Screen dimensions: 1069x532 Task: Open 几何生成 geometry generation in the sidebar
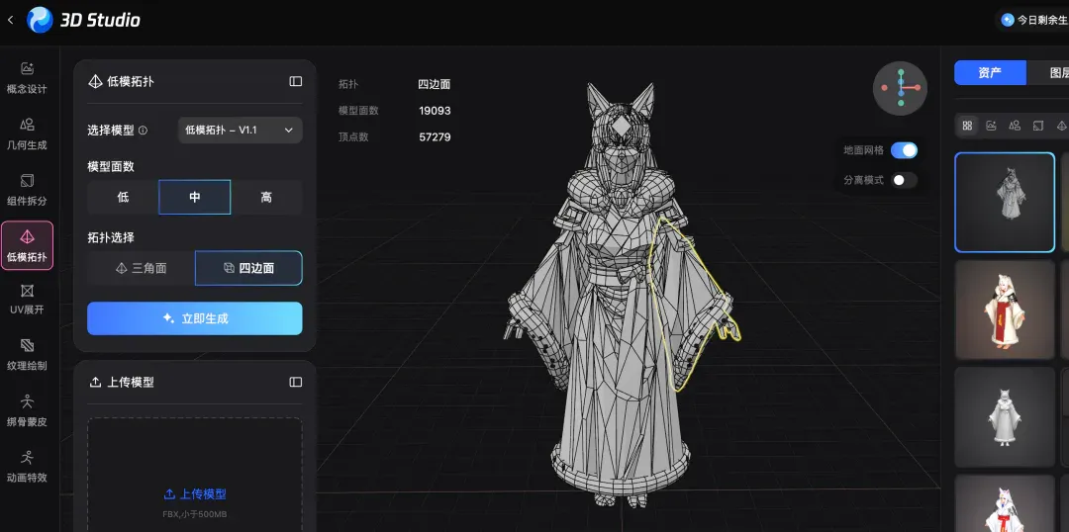pos(27,134)
